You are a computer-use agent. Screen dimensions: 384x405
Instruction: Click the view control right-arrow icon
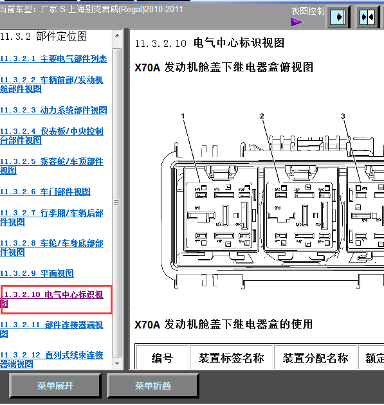point(339,17)
